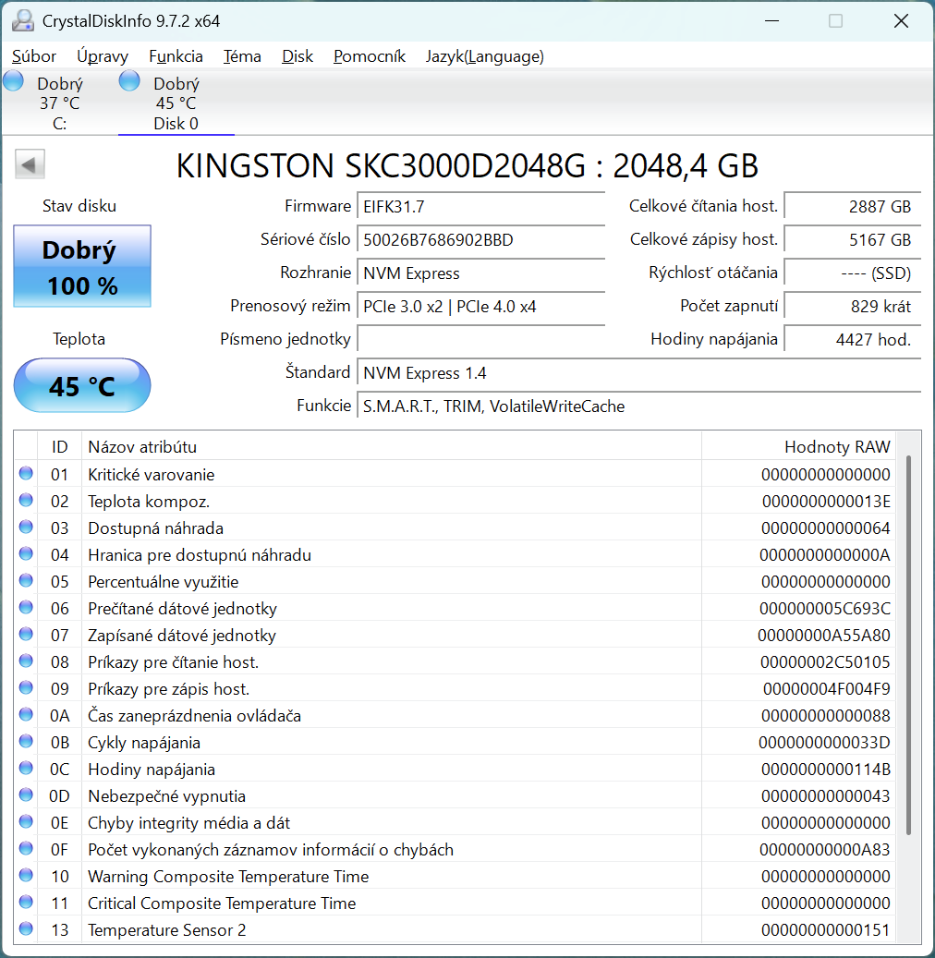Switch to the C: drive tab
This screenshot has width=935, height=958.
tap(59, 102)
